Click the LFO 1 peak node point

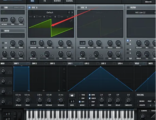click(101, 67)
